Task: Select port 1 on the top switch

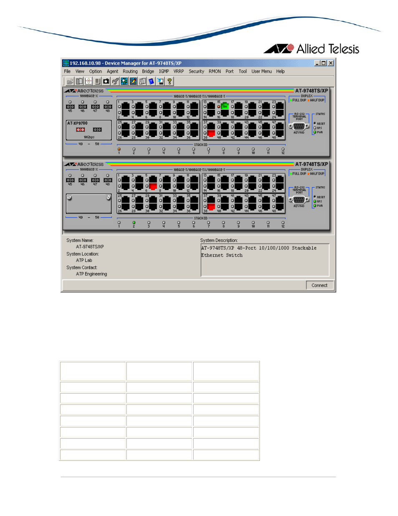Action: pyautogui.click(x=126, y=107)
